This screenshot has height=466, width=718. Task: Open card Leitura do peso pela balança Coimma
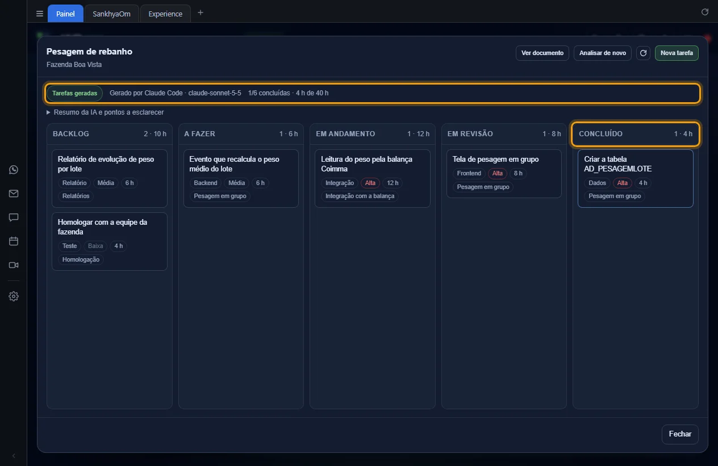click(x=373, y=178)
